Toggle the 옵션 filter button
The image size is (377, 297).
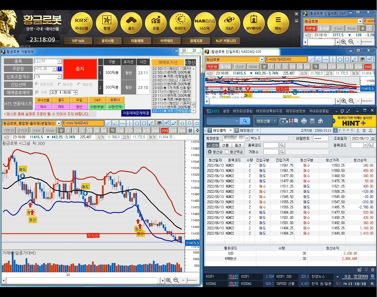(238, 145)
